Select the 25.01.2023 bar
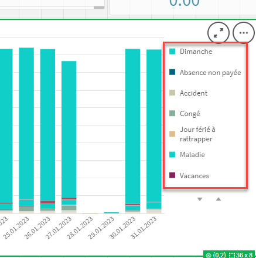Image resolution: width=256 pixels, height=258 pixels. tap(26, 130)
